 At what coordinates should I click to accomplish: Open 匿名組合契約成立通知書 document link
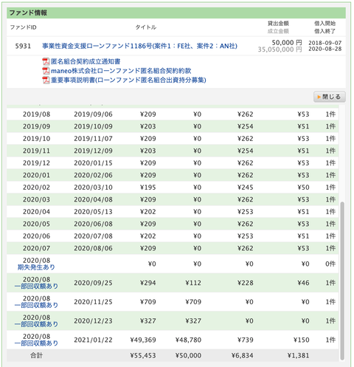pos(86,61)
